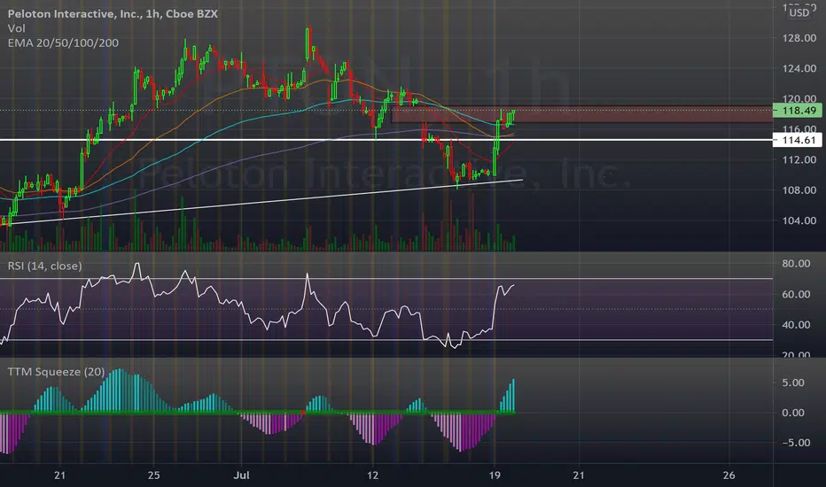
Task: Click the RSI 80.00 scale value
Action: [x=796, y=264]
